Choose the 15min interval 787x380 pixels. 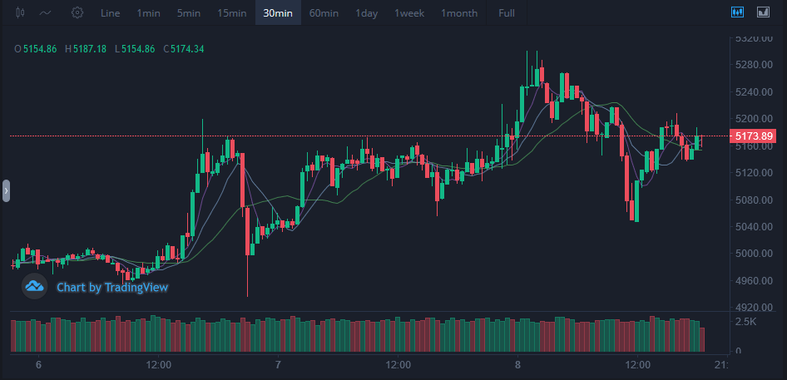coord(232,13)
